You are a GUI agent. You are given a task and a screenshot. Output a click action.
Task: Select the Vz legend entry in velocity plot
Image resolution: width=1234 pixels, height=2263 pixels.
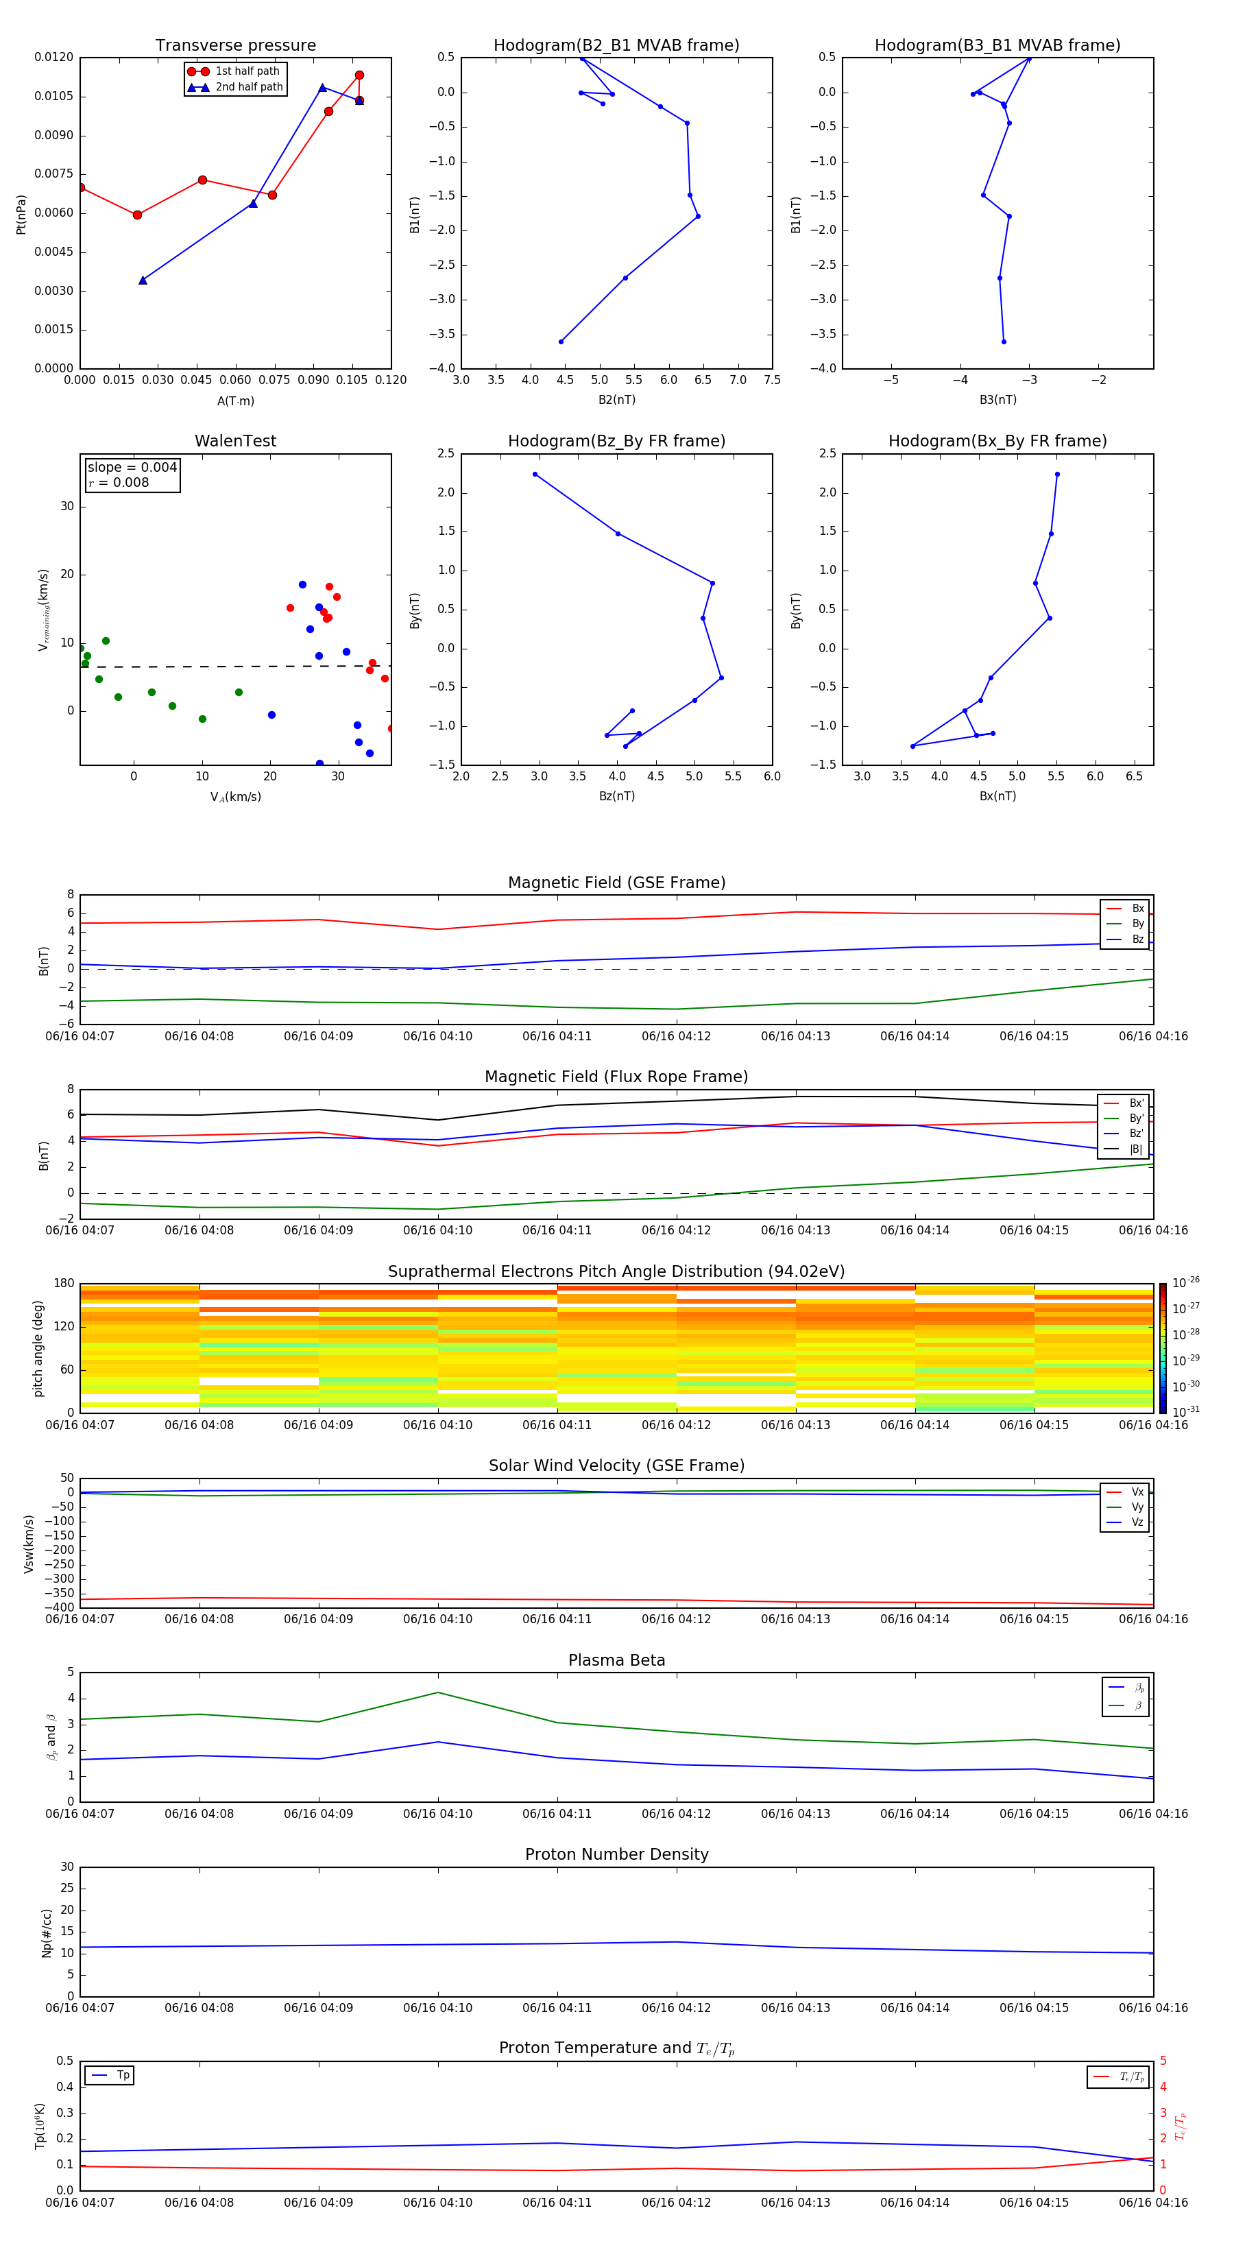click(x=1125, y=1522)
